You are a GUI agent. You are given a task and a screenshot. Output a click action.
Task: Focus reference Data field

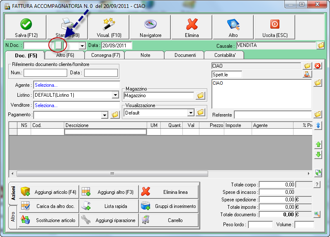point(101,73)
